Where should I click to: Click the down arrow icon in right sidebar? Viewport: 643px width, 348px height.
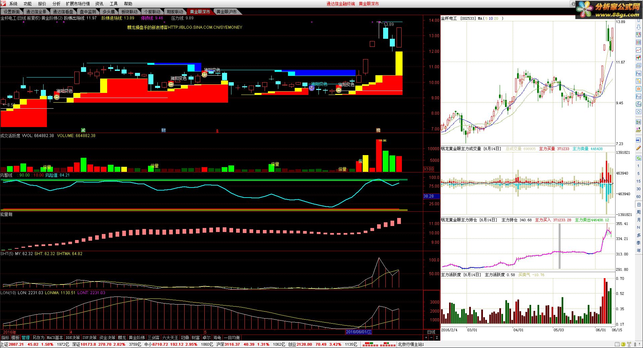tap(638, 27)
